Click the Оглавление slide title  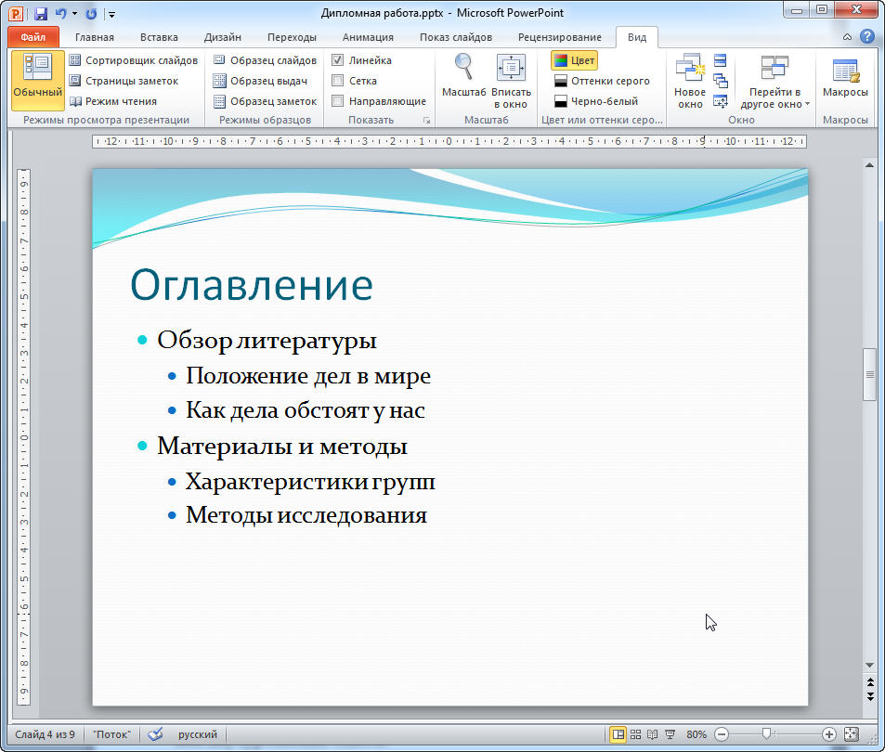252,285
